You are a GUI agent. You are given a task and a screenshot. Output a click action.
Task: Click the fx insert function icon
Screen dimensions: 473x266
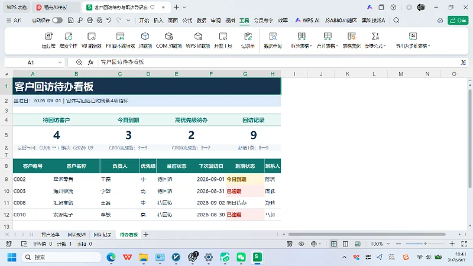pos(90,62)
